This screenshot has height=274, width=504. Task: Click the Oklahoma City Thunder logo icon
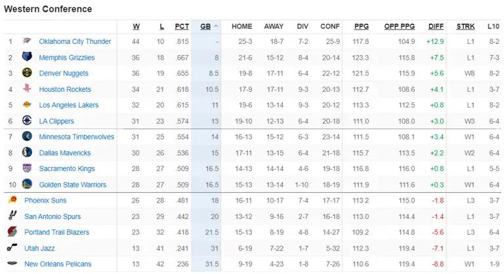tap(27, 41)
